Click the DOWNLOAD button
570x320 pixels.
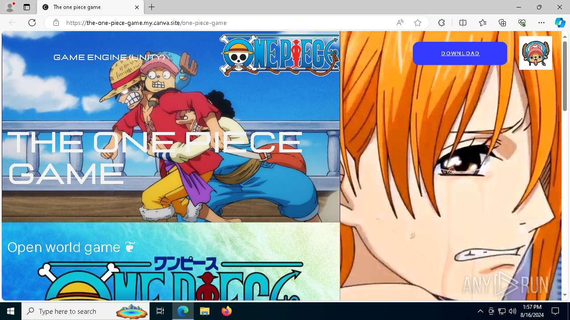click(x=460, y=53)
